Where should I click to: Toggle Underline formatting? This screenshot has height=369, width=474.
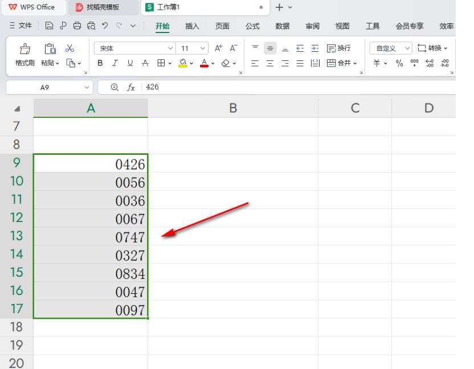pos(130,63)
